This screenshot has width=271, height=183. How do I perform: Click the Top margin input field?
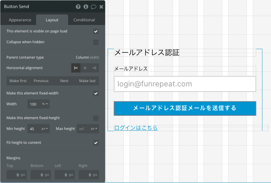pos(17,175)
